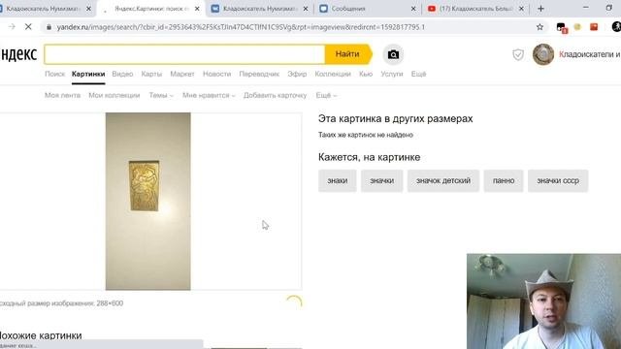Open a new browser tab
The image size is (621, 349).
pyautogui.click(x=540, y=9)
